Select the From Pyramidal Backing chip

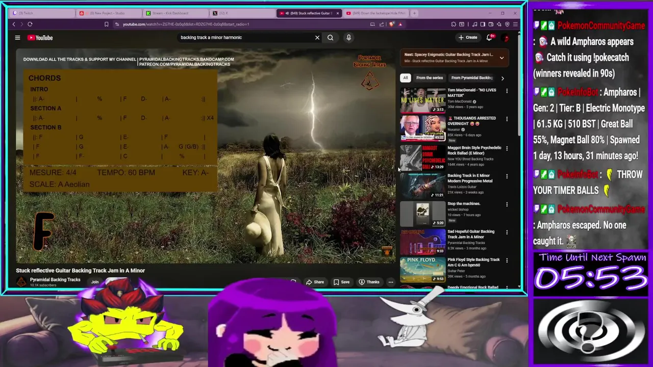pyautogui.click(x=472, y=78)
